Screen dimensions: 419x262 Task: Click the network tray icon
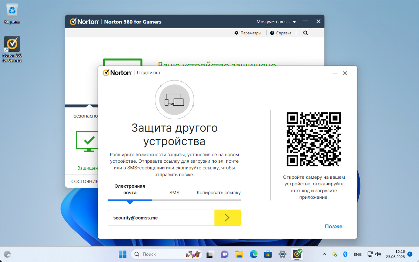370,254
